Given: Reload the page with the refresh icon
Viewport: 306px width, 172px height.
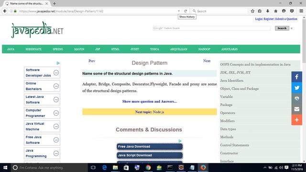Looking at the screenshot, I should click(x=186, y=11).
